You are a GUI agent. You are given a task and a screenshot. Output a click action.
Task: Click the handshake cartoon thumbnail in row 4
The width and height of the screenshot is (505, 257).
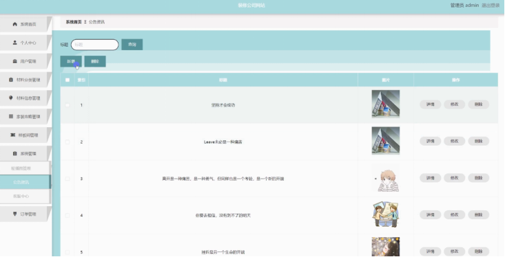coord(386,214)
